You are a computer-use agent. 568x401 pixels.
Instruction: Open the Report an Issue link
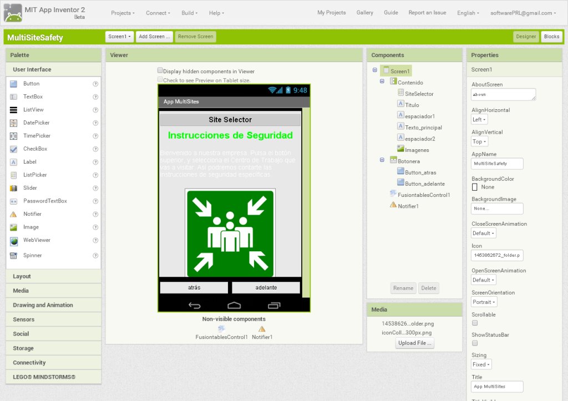point(427,13)
